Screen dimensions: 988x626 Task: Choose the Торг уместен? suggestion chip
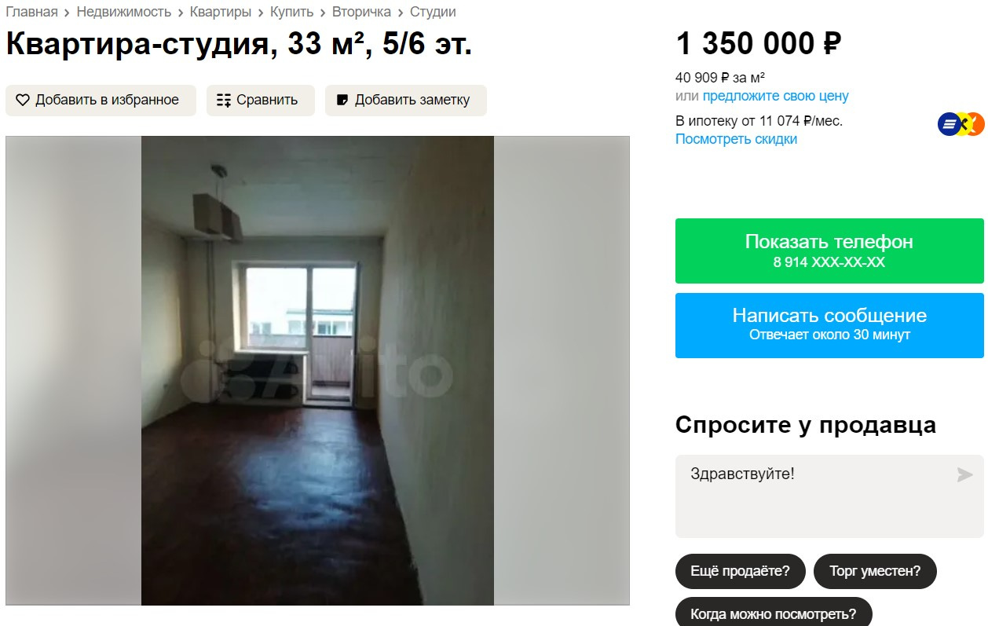(x=875, y=571)
